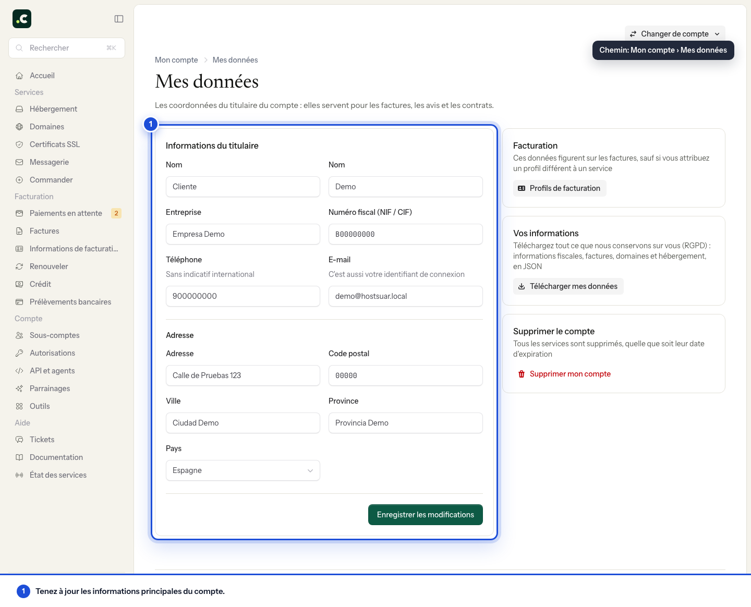Open Renouveler in the sidebar

pyautogui.click(x=67, y=266)
